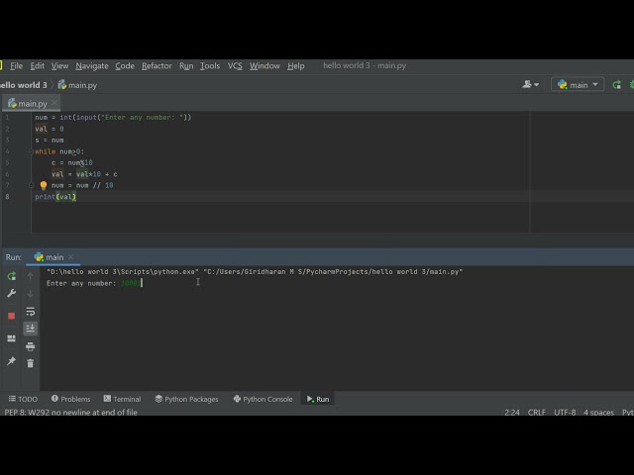Click the fold end marker on line 7
Image resolution: width=634 pixels, height=475 pixels.
31,185
